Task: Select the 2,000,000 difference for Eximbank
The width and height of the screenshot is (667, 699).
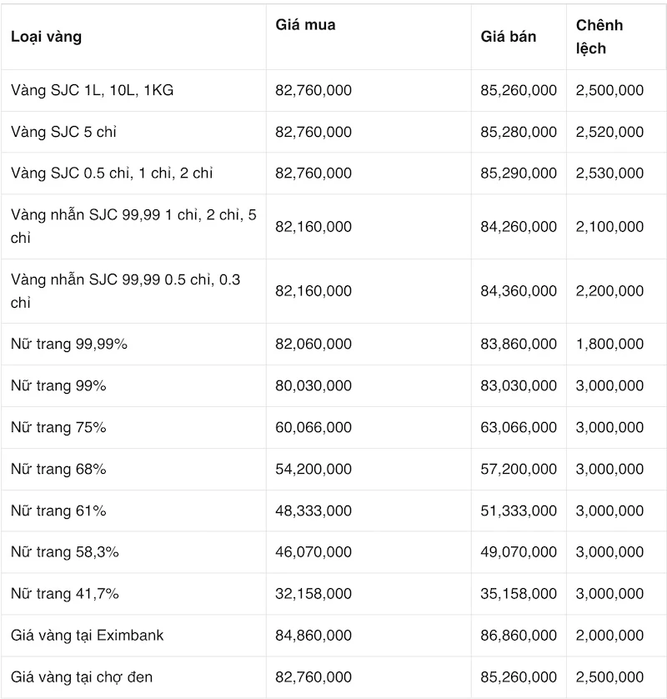Action: click(609, 636)
